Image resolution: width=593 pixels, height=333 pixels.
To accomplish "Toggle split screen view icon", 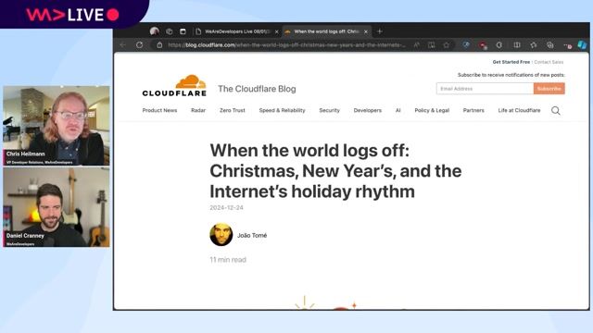I will pos(517,45).
